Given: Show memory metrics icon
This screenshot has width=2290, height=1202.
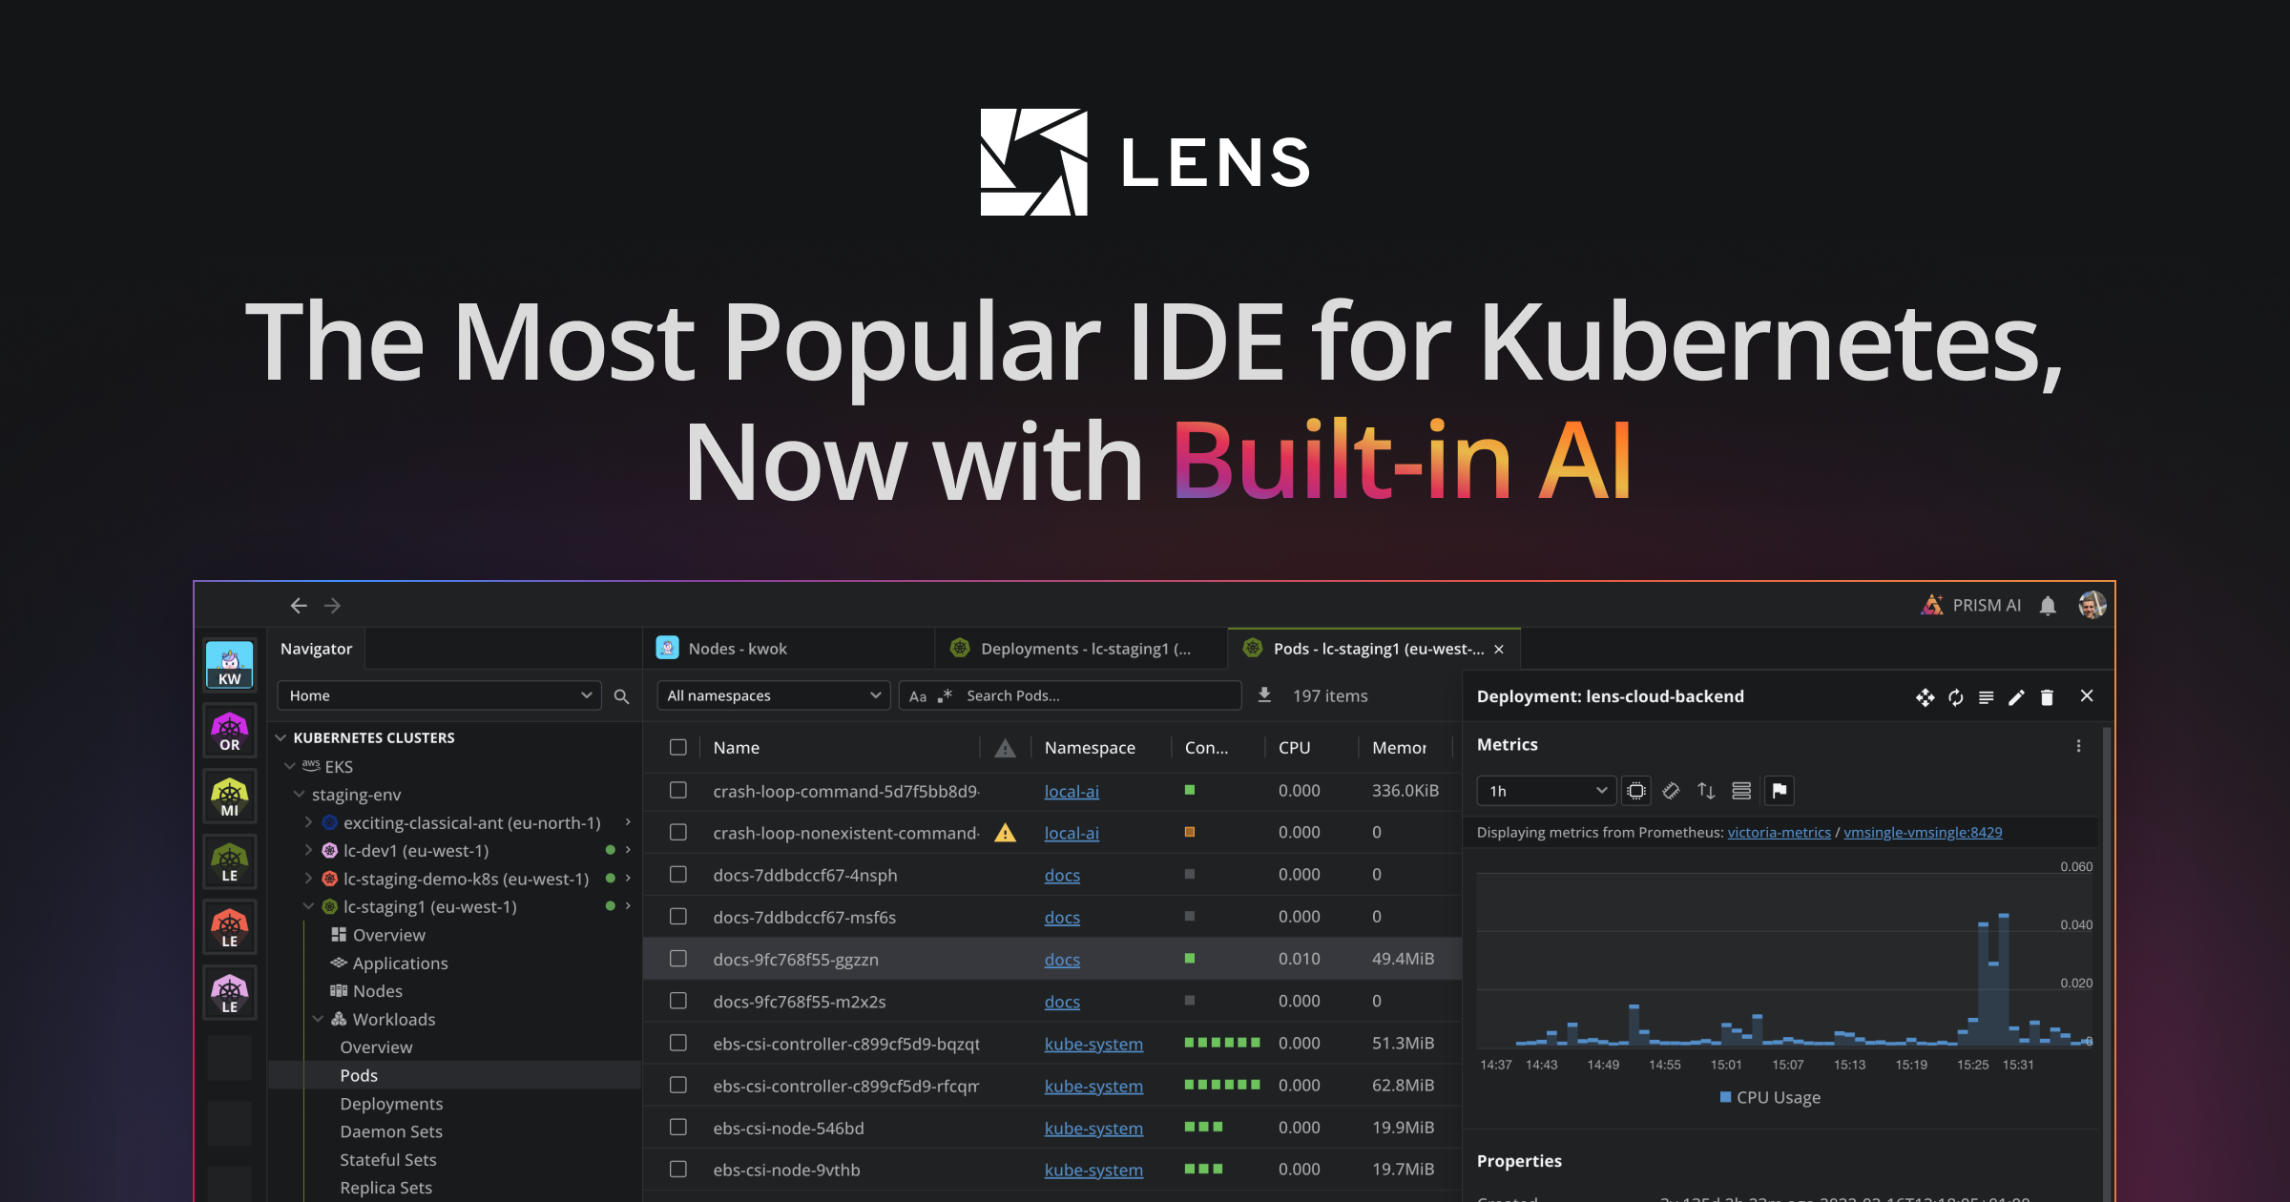Looking at the screenshot, I should 1671,791.
